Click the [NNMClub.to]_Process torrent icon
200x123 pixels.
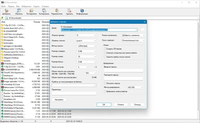[x=2, y=114]
